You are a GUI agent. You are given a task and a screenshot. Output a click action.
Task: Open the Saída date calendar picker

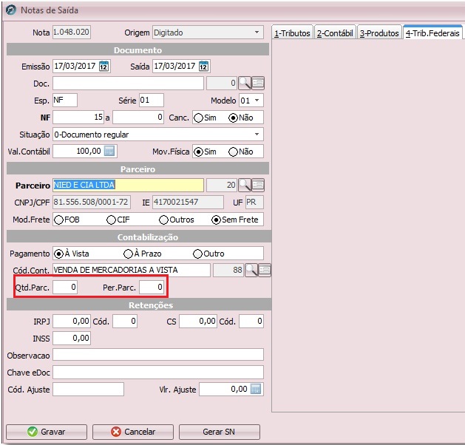tap(203, 66)
